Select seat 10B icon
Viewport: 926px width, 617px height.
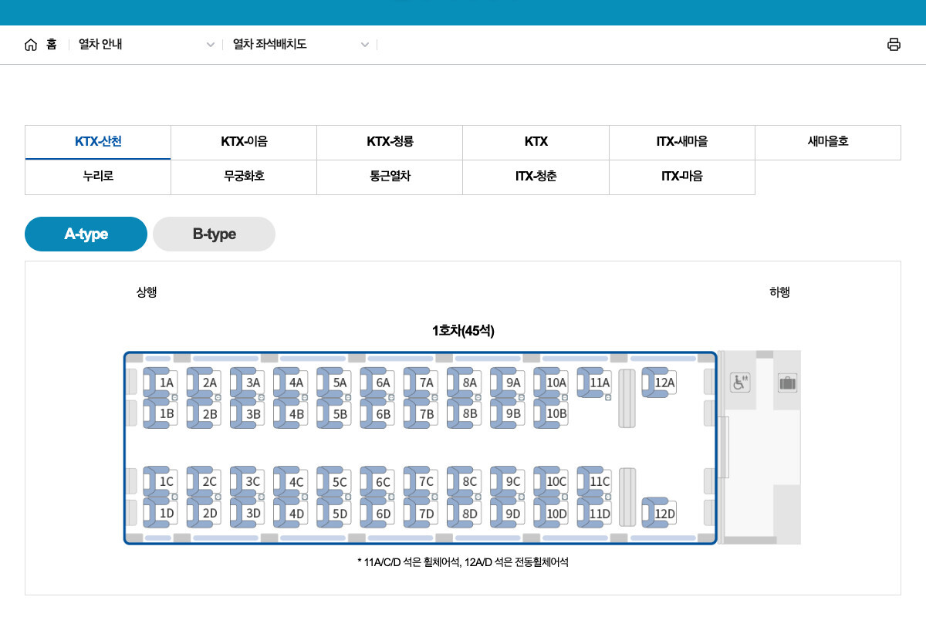[x=550, y=413]
